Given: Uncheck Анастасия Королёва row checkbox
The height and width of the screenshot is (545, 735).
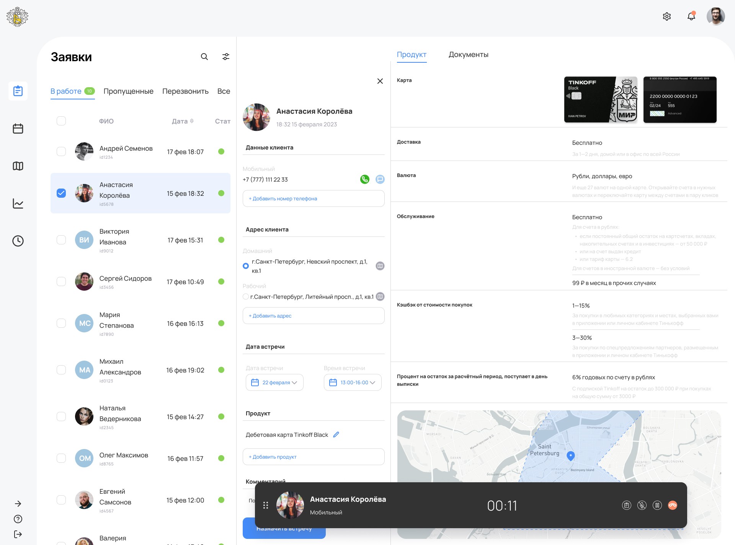Looking at the screenshot, I should click(61, 193).
